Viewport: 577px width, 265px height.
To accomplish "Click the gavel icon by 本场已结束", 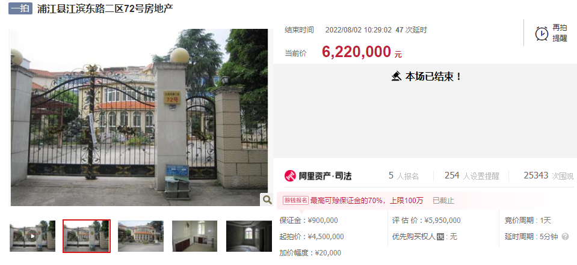I will [396, 76].
